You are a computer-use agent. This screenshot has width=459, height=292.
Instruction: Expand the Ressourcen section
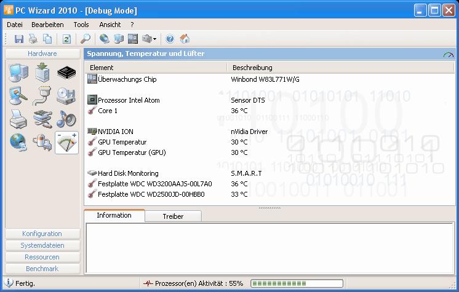(42, 257)
